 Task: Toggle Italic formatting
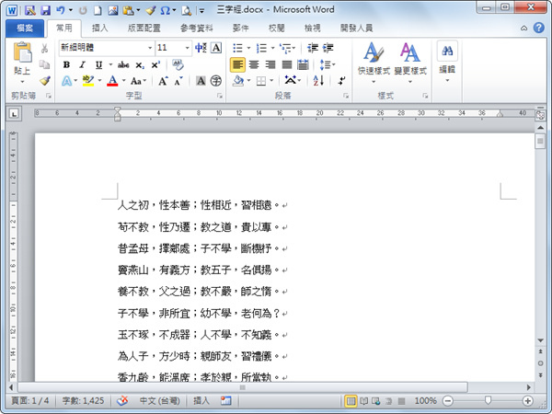point(83,64)
